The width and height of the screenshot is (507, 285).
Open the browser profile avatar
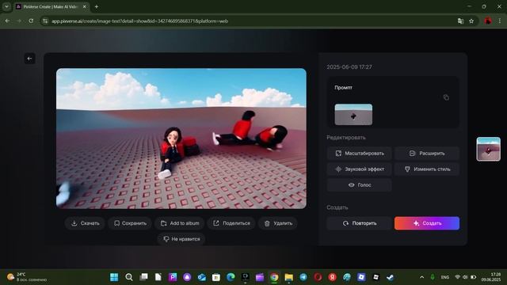click(x=488, y=21)
